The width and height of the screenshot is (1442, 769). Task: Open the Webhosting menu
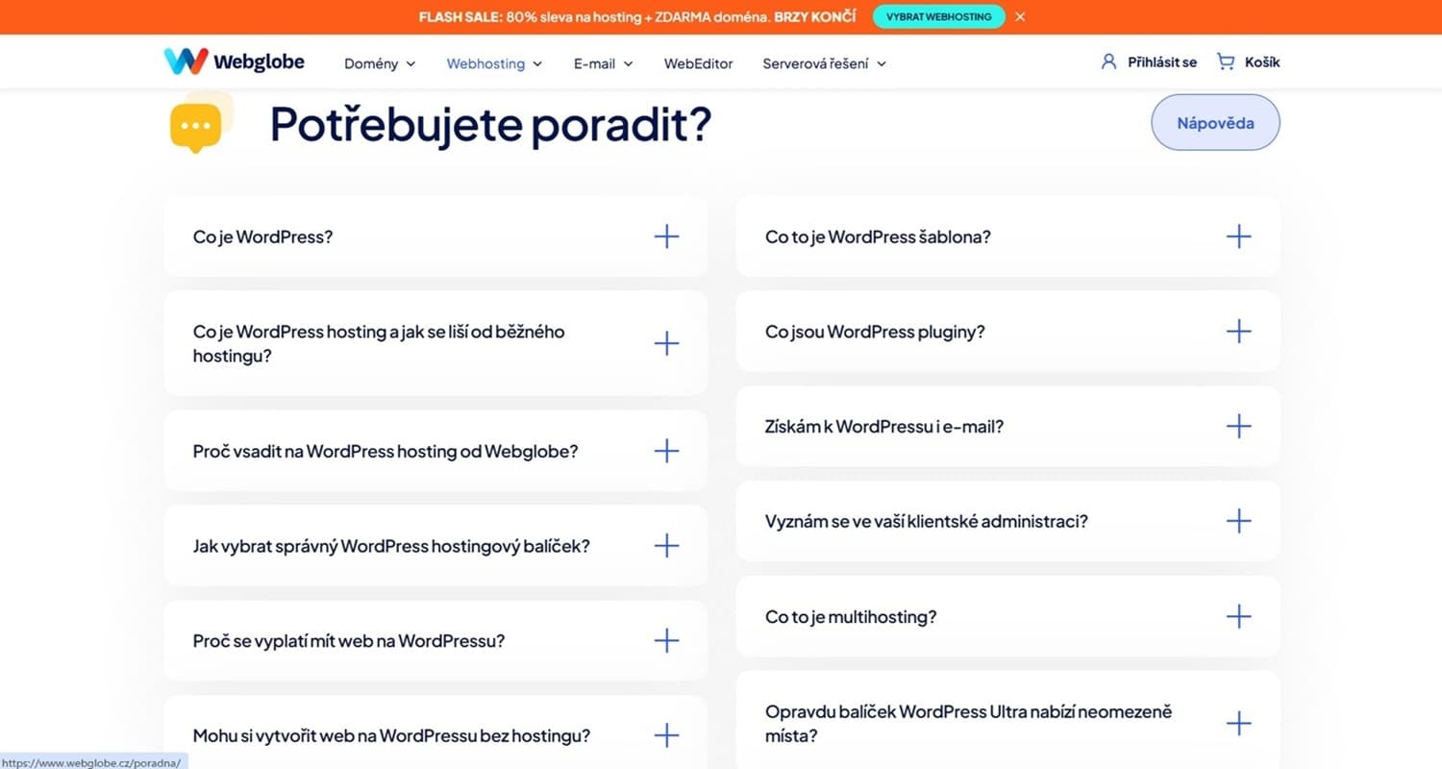point(494,63)
